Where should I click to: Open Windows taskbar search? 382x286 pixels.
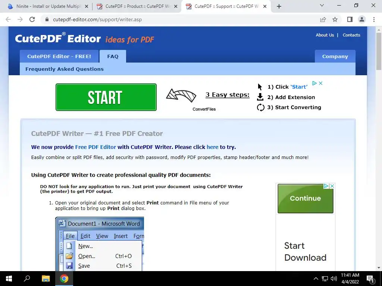(27, 279)
